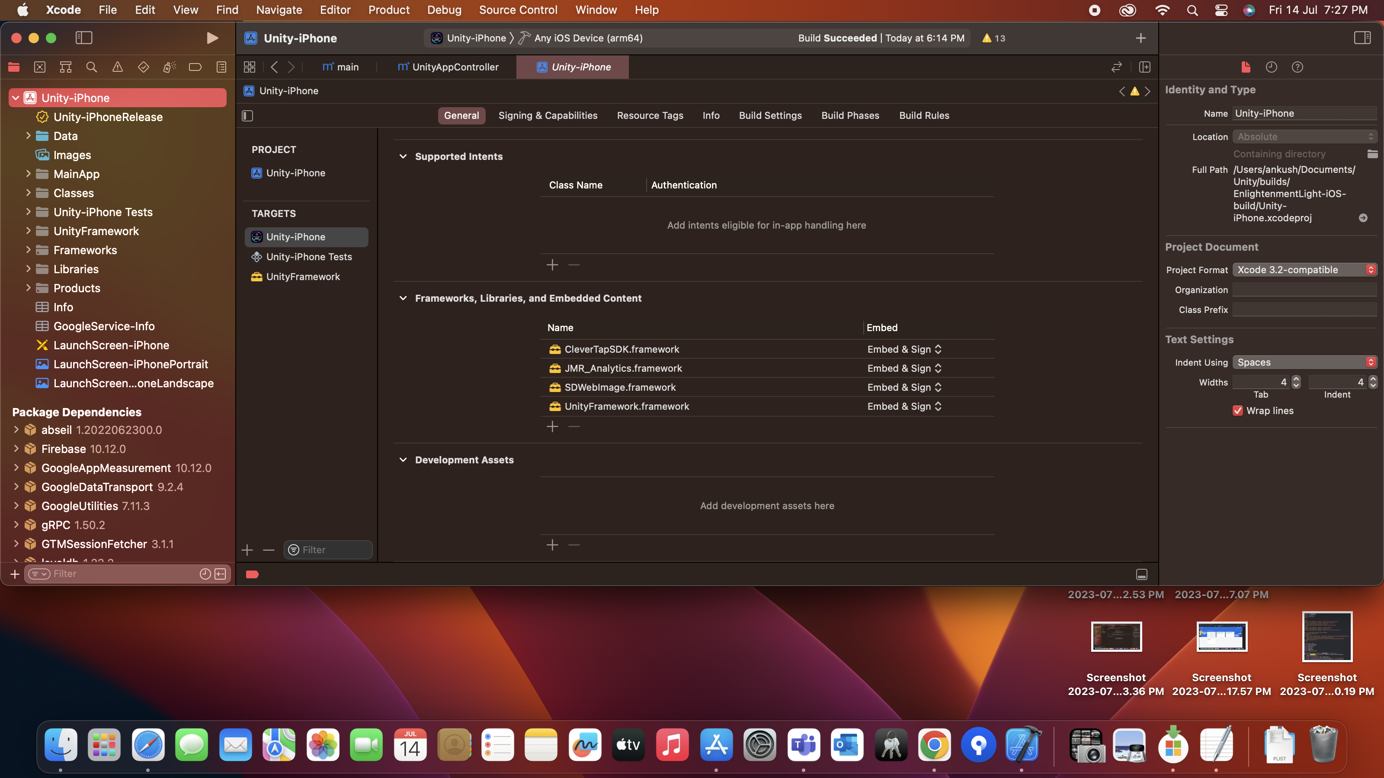
Task: Hide the right Inspectors panel
Action: 1362,38
